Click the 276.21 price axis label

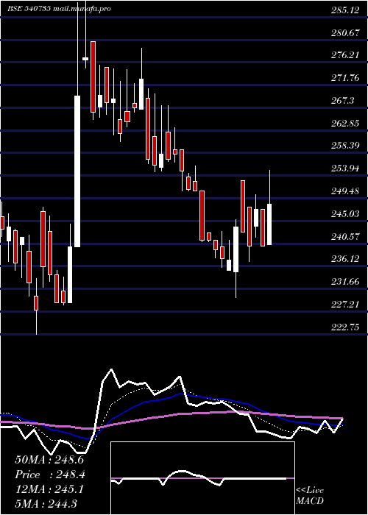click(345, 55)
